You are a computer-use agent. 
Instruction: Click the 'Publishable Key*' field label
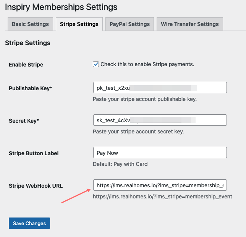[x=31, y=88]
